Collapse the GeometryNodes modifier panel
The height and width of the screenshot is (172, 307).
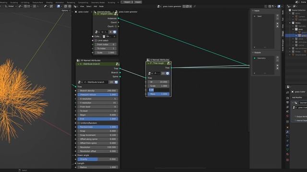293,103
